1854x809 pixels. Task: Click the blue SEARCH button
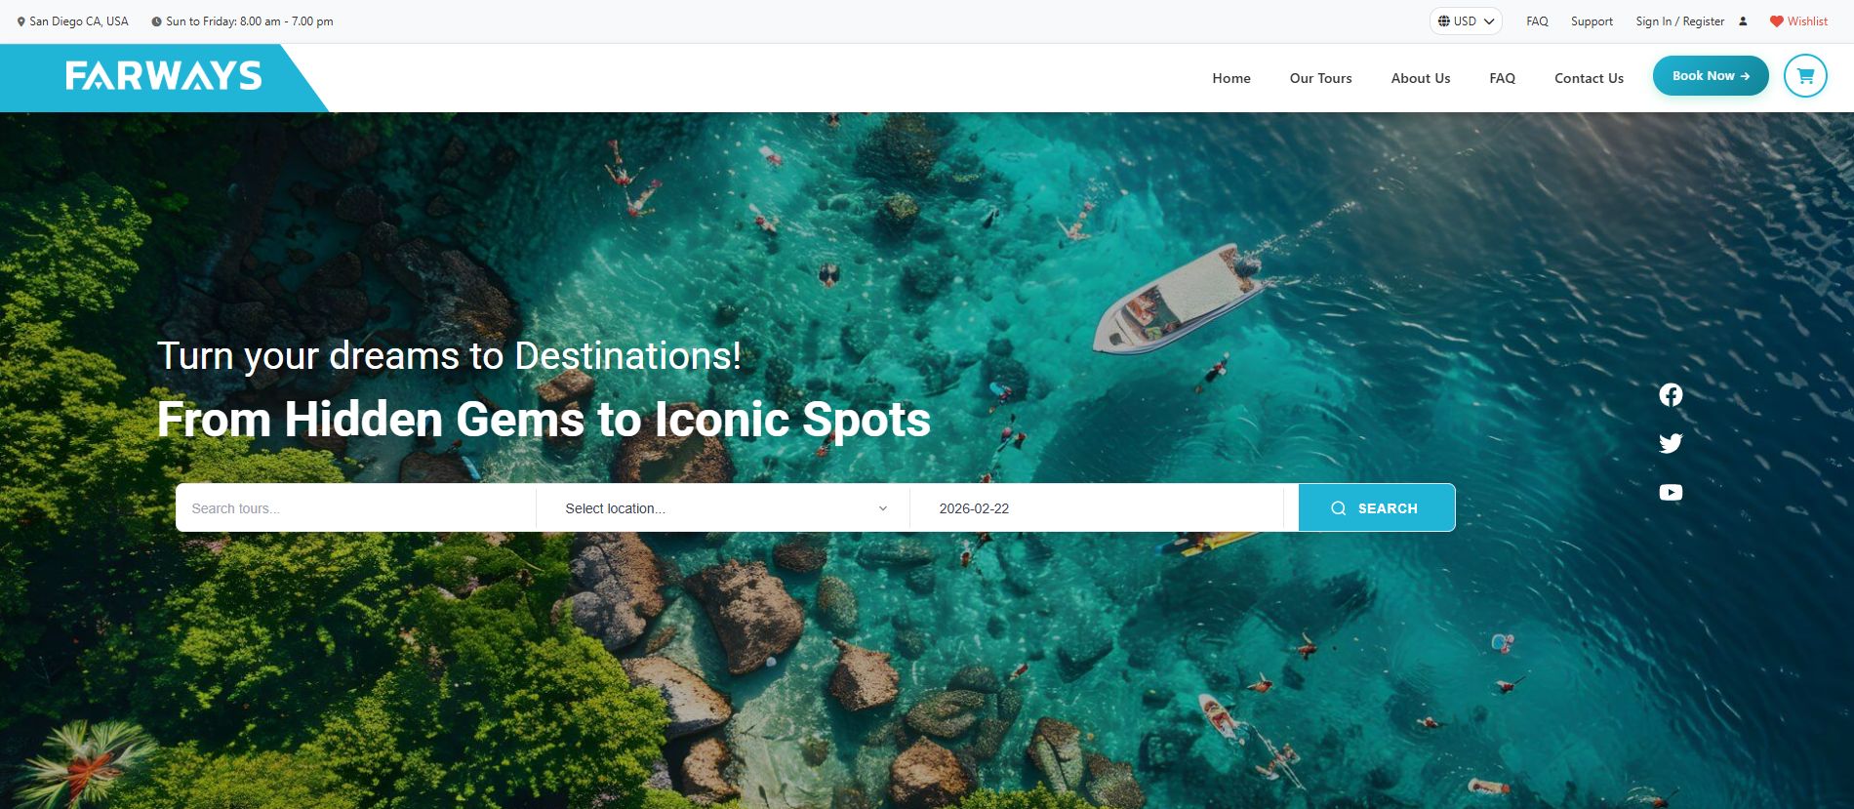[1377, 508]
